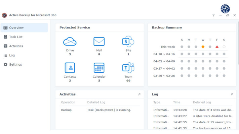Click the week label 03-27 ~ 04-02

tap(164, 69)
